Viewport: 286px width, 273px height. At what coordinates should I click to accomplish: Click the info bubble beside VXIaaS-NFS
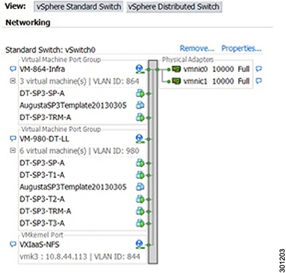(13, 244)
